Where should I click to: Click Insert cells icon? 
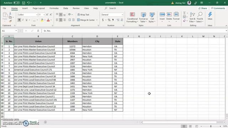tap(162, 15)
